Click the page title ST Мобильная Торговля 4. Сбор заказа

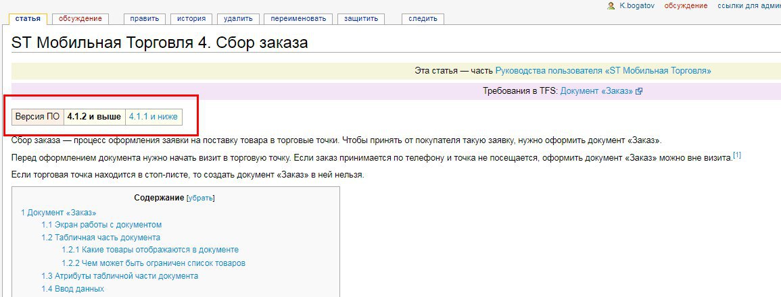[160, 43]
